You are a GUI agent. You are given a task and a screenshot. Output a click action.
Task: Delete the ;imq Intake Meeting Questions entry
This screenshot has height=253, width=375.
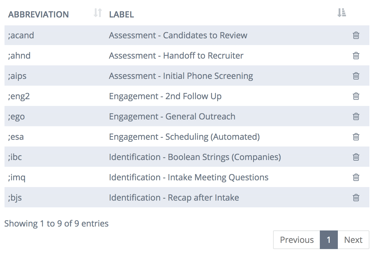point(356,177)
